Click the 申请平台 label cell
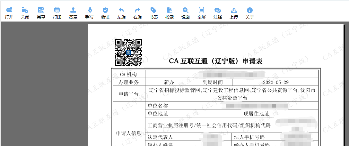 (129, 94)
